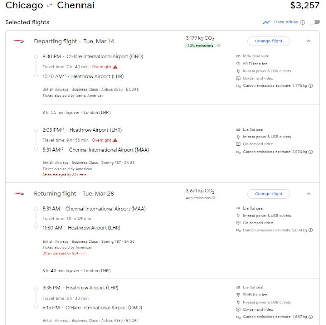Click the departing flight British Airways logo
Viewport: 326px width, 325px height.
[x=18, y=41]
